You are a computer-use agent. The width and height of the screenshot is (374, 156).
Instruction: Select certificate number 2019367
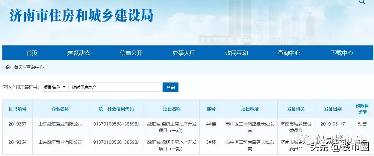point(17,124)
